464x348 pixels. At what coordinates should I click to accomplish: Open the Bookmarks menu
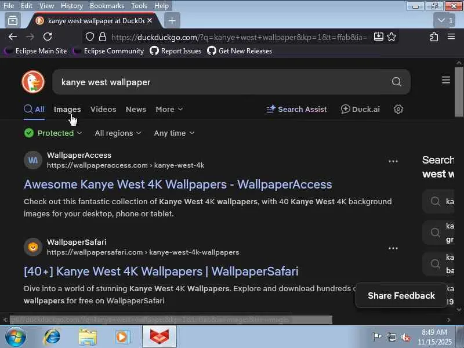click(107, 6)
